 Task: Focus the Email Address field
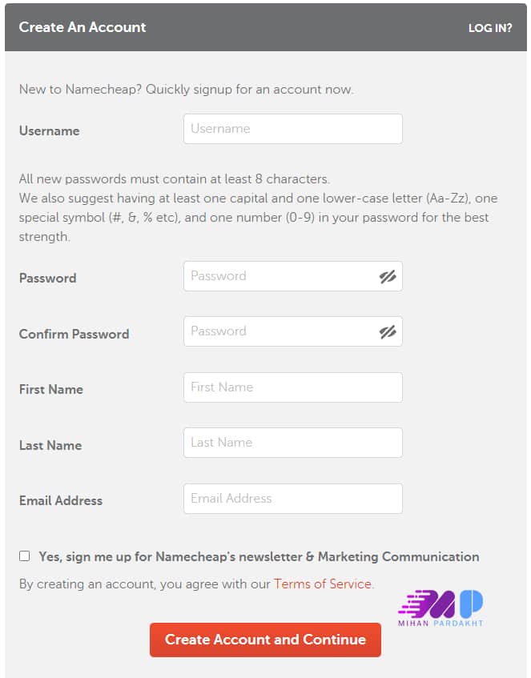[292, 498]
